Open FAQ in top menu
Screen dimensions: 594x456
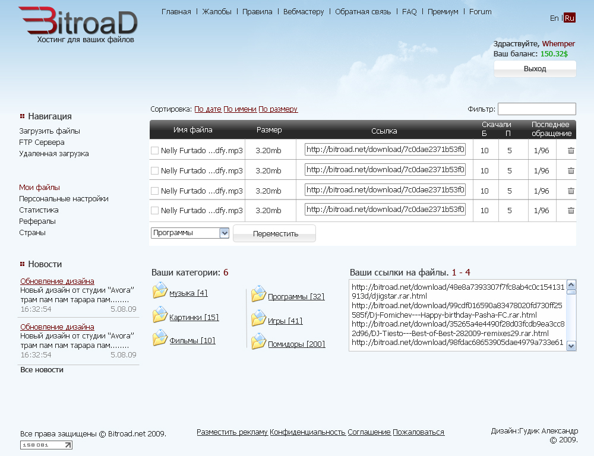coord(409,12)
